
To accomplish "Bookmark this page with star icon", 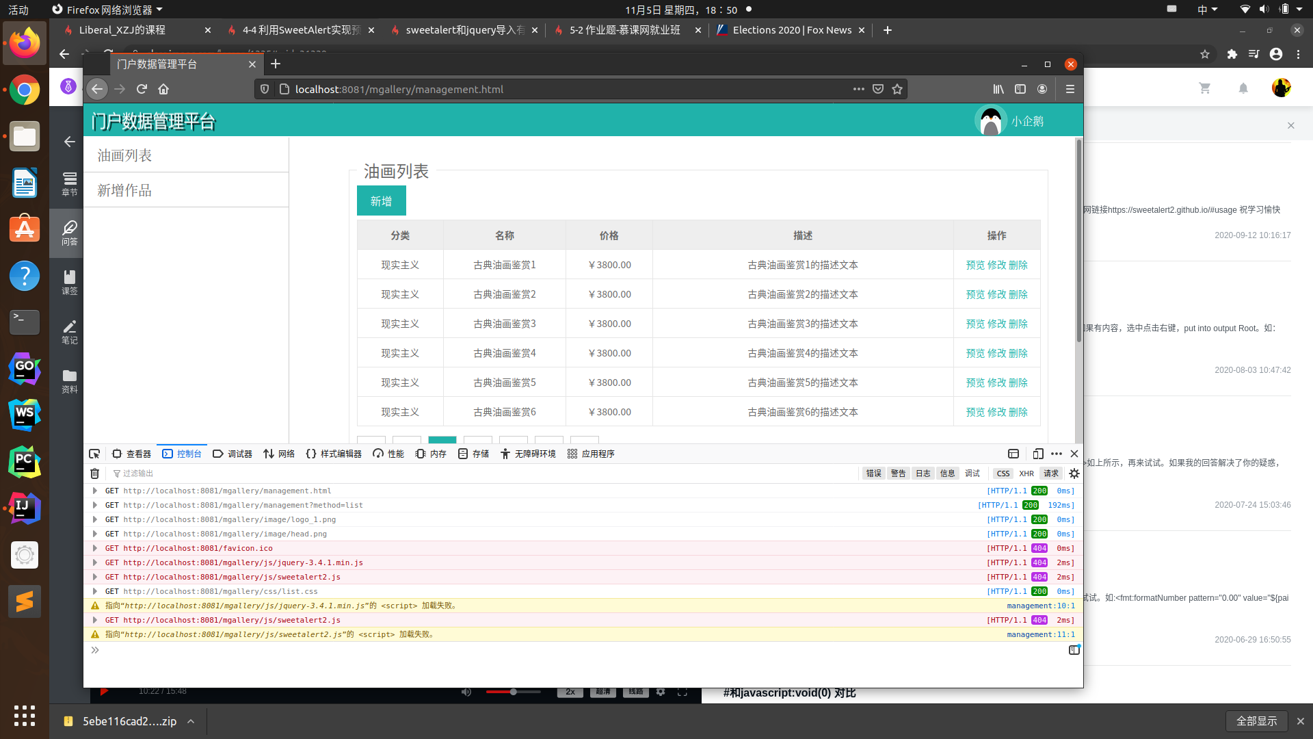I will click(x=897, y=89).
